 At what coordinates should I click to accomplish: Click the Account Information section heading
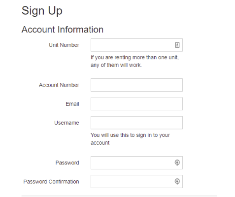click(x=63, y=30)
